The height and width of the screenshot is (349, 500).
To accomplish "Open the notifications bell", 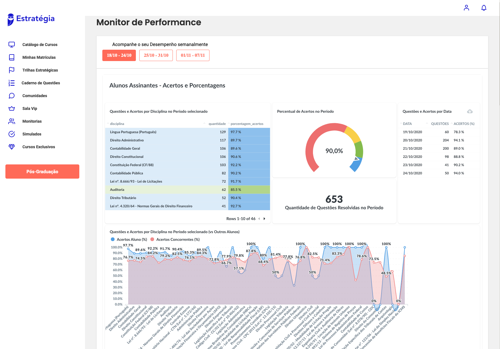I will pos(484,8).
